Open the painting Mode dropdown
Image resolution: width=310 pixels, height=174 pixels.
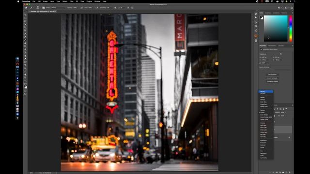tap(58, 8)
